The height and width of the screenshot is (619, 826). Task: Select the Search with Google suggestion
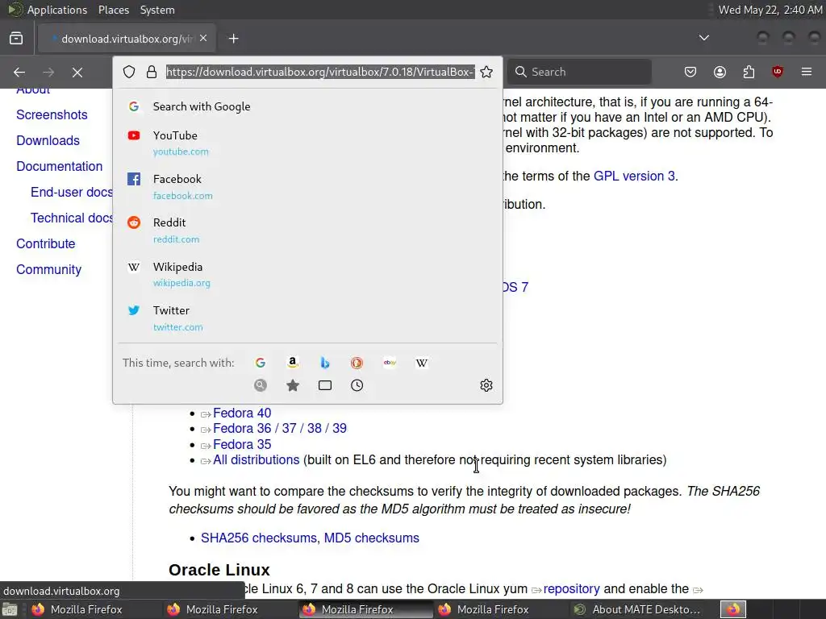click(x=307, y=106)
